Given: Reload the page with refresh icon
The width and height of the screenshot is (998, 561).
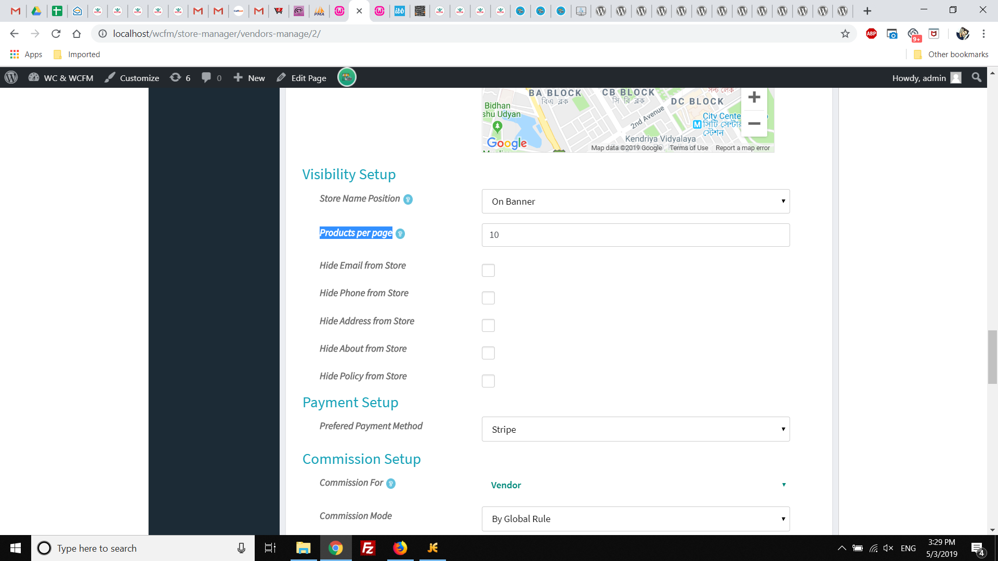Looking at the screenshot, I should click(56, 34).
